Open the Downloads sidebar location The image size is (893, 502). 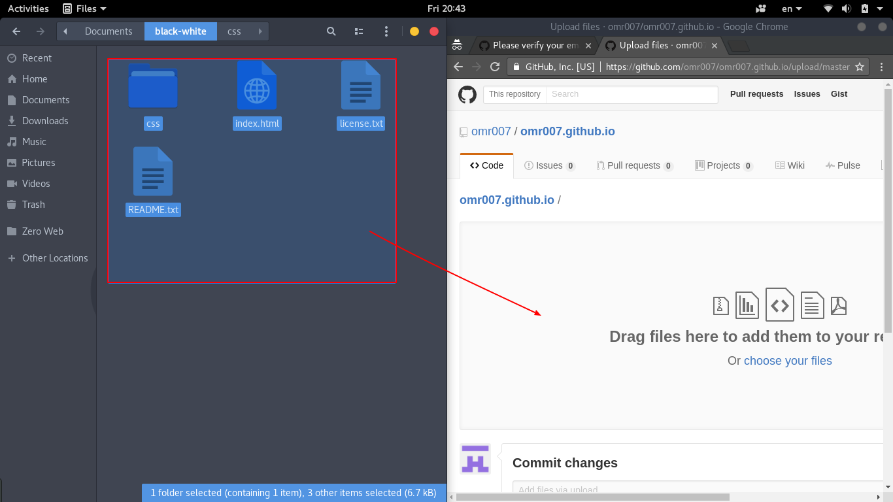[x=45, y=121]
